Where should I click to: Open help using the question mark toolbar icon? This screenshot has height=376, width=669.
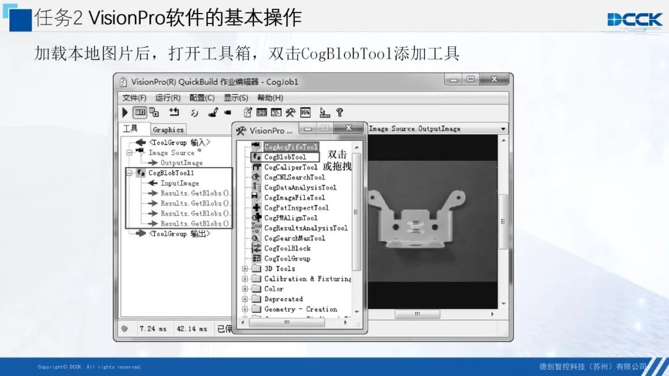click(x=338, y=112)
